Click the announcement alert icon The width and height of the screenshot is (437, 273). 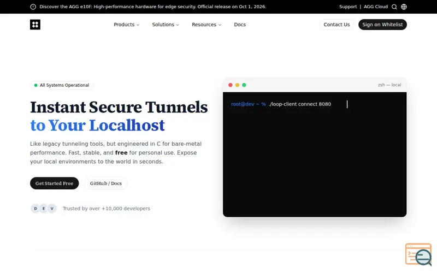point(33,7)
